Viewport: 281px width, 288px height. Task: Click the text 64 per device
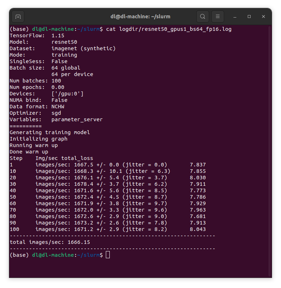point(72,74)
